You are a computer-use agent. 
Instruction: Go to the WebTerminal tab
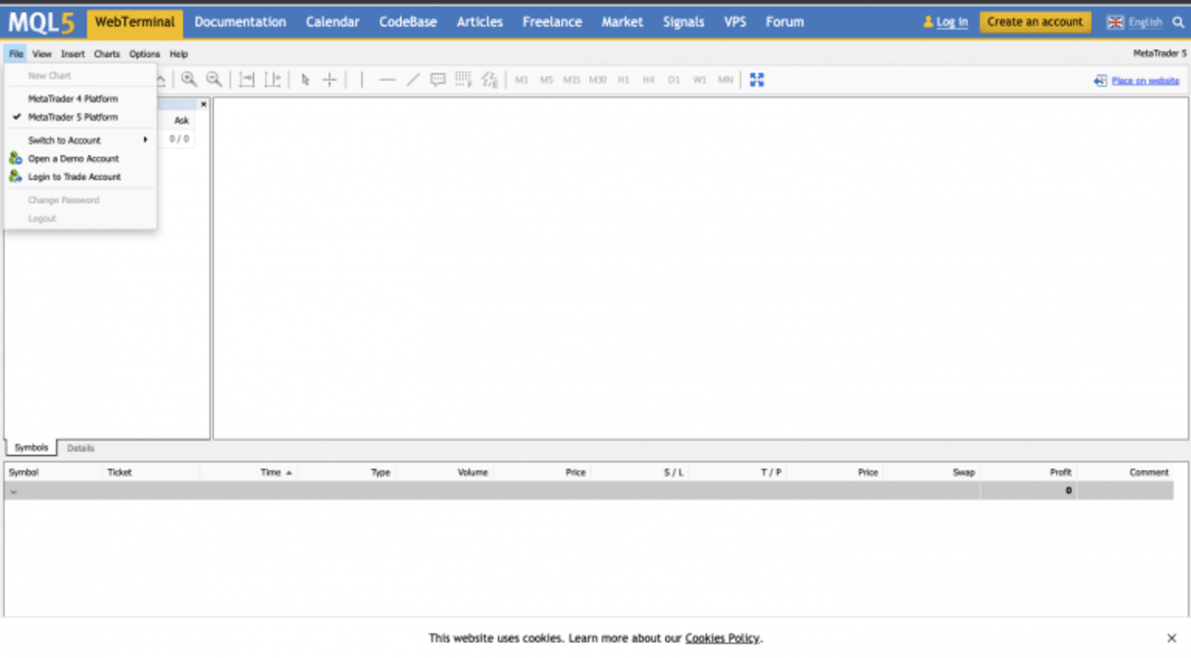(135, 22)
